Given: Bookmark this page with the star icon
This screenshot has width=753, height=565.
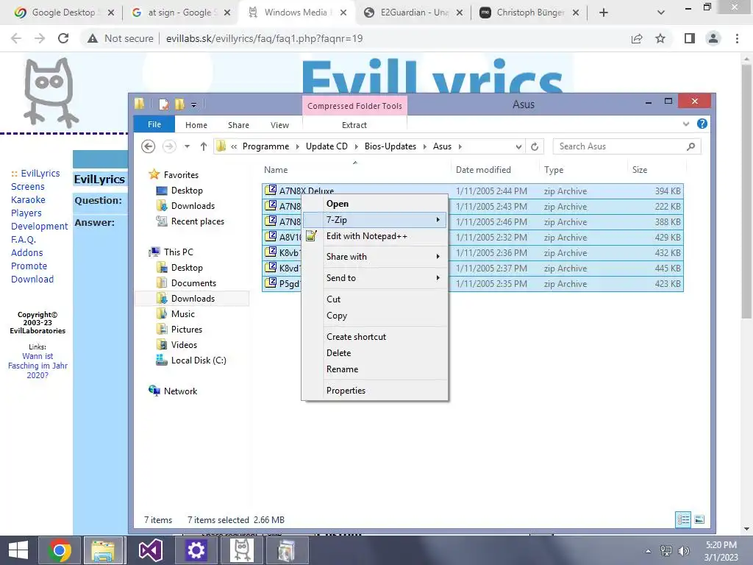Looking at the screenshot, I should click(x=661, y=38).
